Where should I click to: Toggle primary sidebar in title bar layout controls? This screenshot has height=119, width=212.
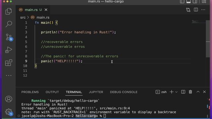click(182, 1)
